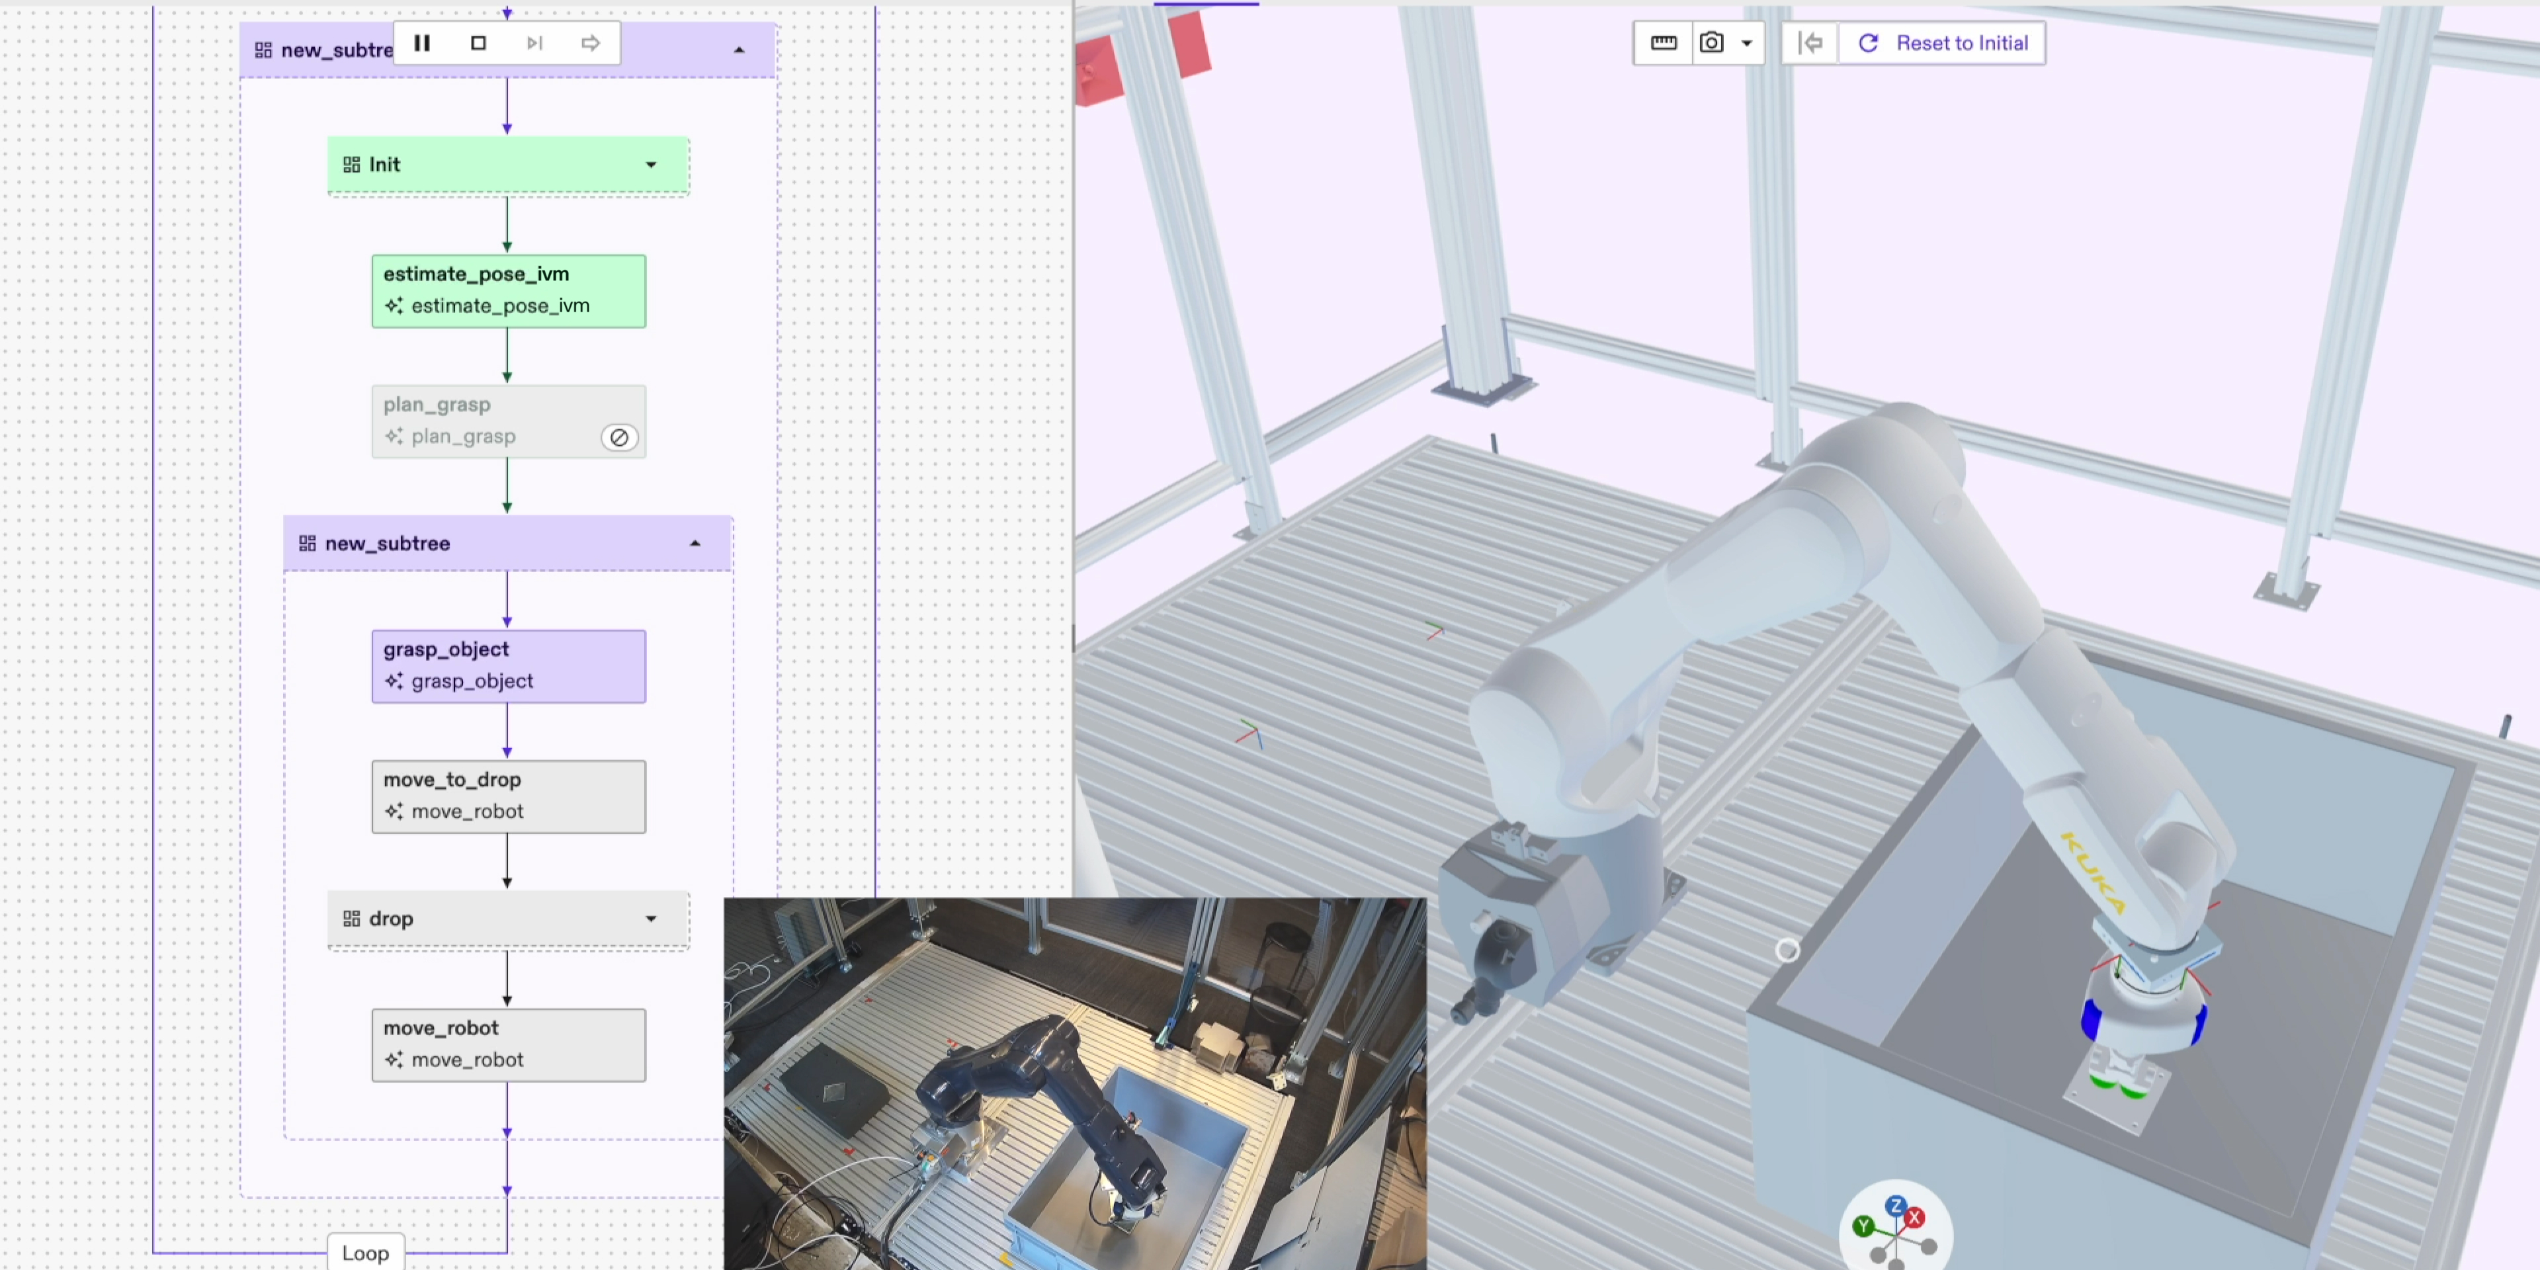Pause the behavior tree execution
Viewport: 2540px width, 1270px height.
[x=422, y=42]
